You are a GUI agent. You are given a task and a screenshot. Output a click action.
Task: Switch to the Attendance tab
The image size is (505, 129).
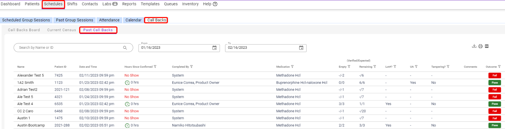pyautogui.click(x=109, y=20)
